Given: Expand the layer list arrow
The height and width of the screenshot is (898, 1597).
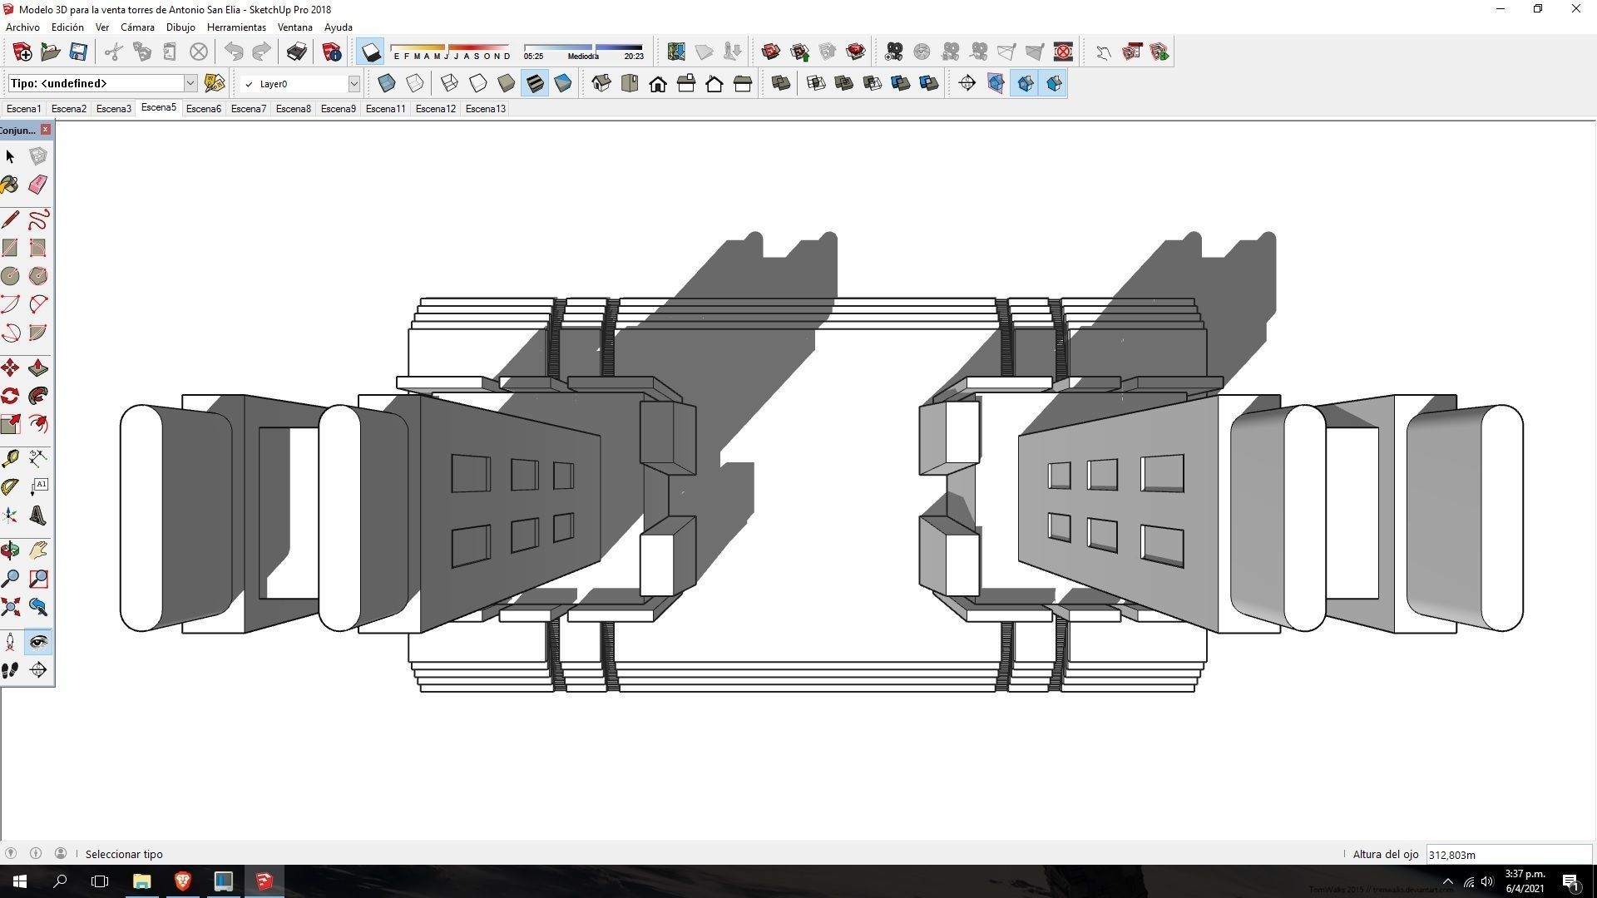Looking at the screenshot, I should (x=354, y=84).
